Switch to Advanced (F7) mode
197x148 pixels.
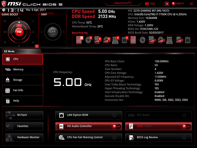click(123, 3)
